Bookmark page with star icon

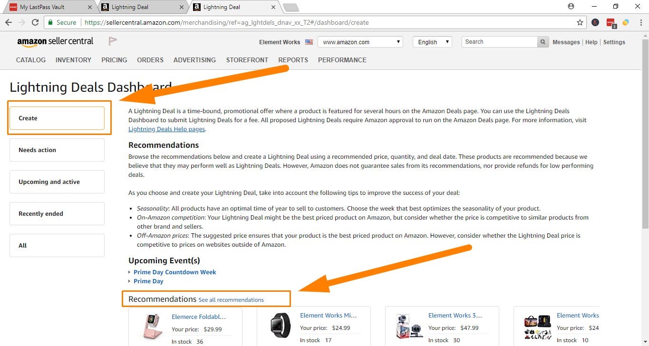[x=580, y=22]
